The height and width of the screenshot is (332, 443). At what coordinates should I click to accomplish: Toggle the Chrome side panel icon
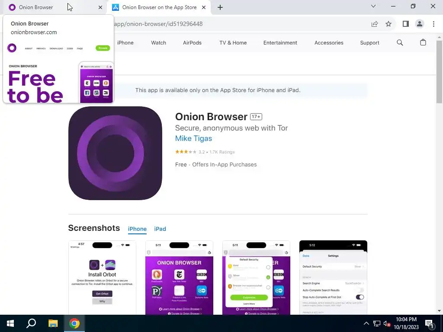(x=406, y=24)
